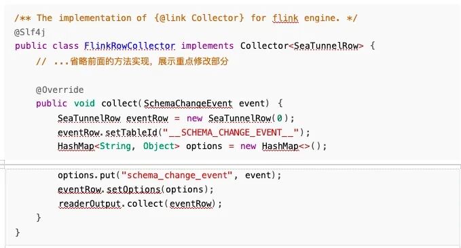Click the @Slf4j annotation

click(30, 32)
